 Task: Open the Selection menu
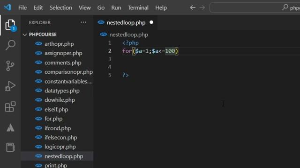61,7
